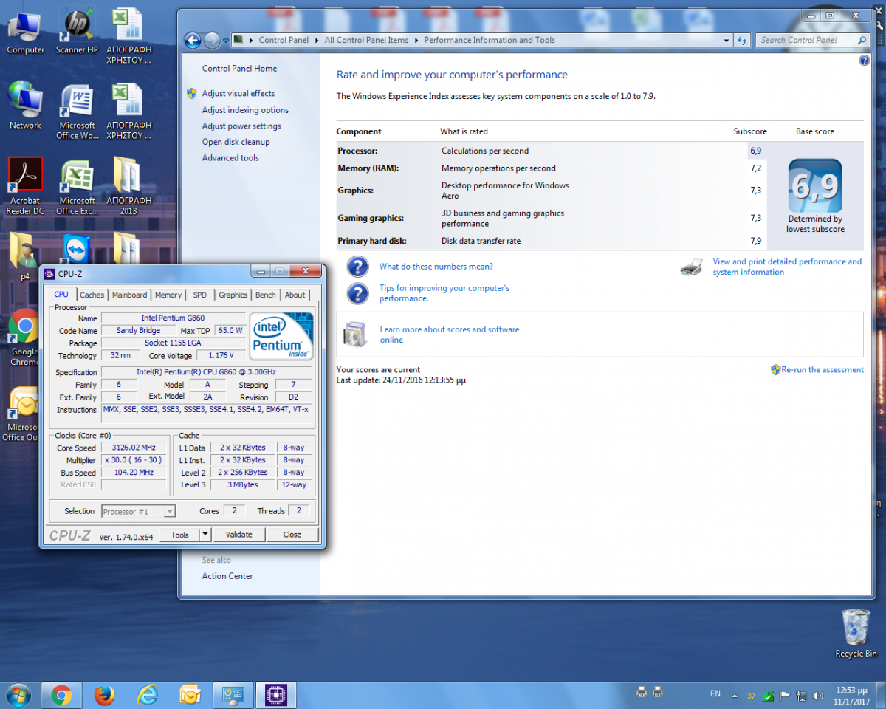Screen dimensions: 886x709
Task: Switch to the Mainboard tab in CPU-Z
Action: (129, 295)
